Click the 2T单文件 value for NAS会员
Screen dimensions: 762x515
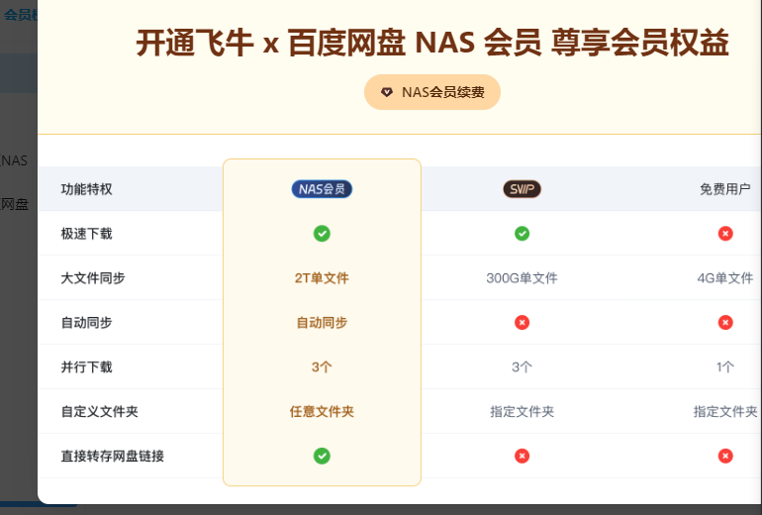(322, 278)
